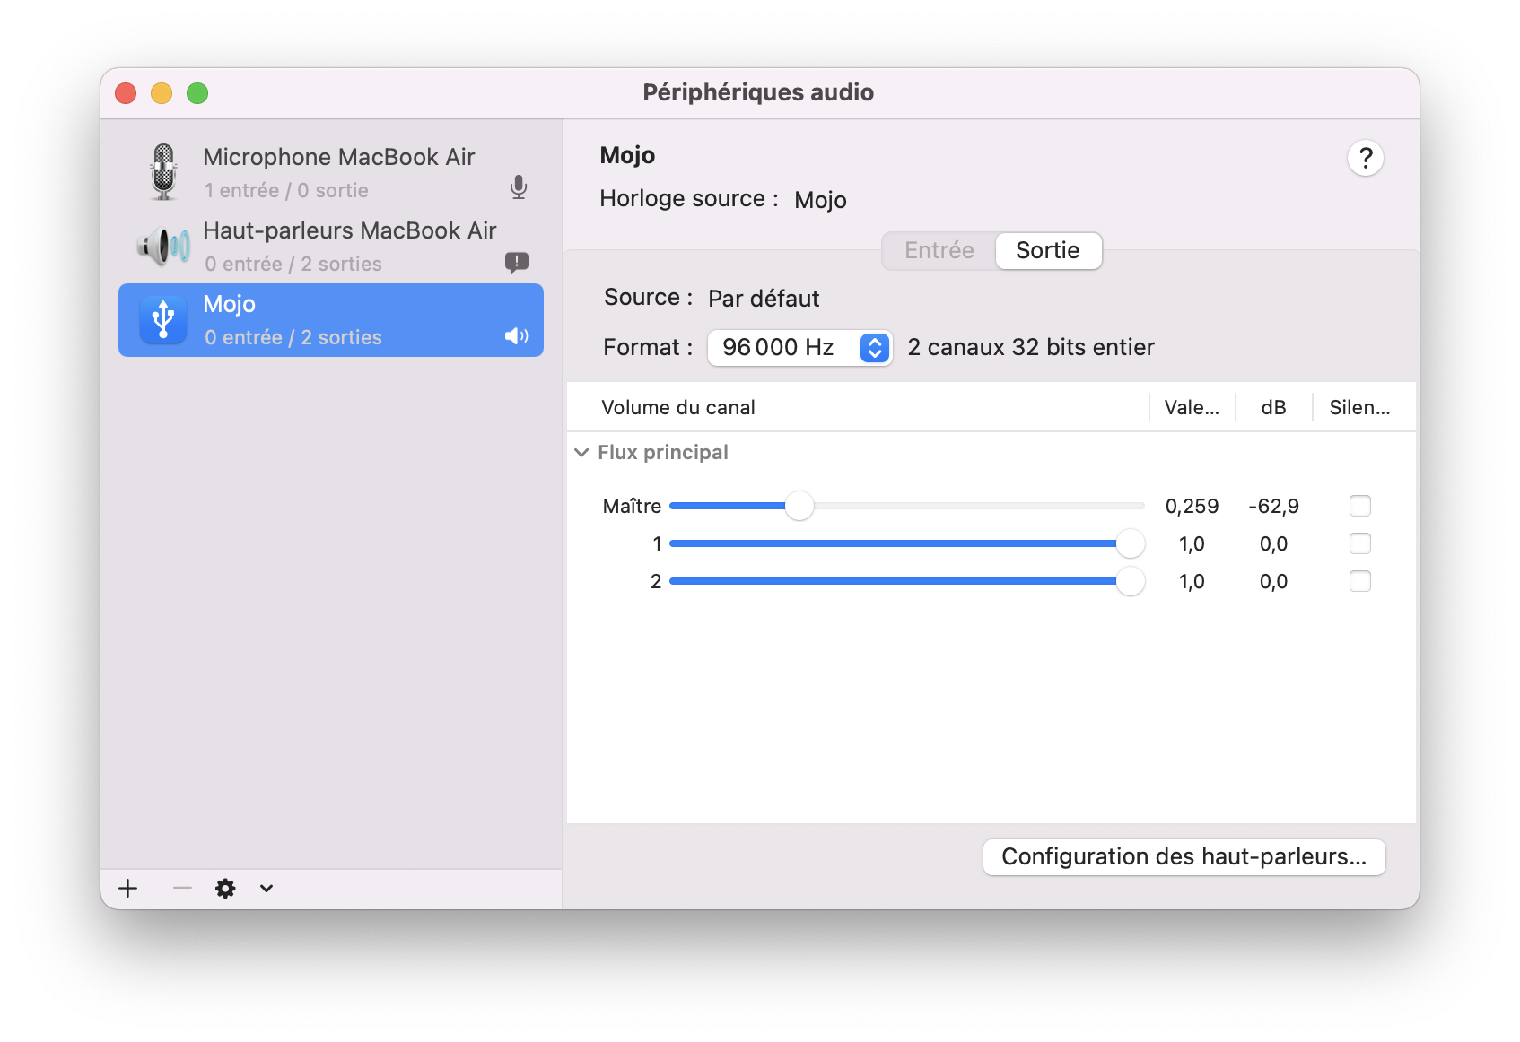Open the help question mark button

1366,159
